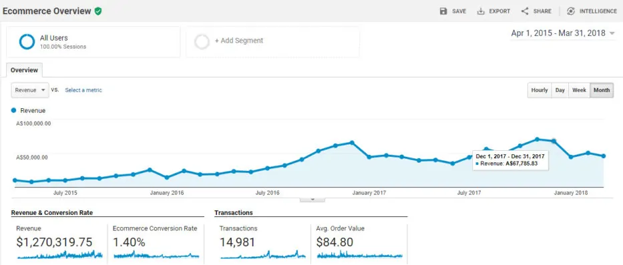Select Hourly chart granularity

tap(540, 90)
